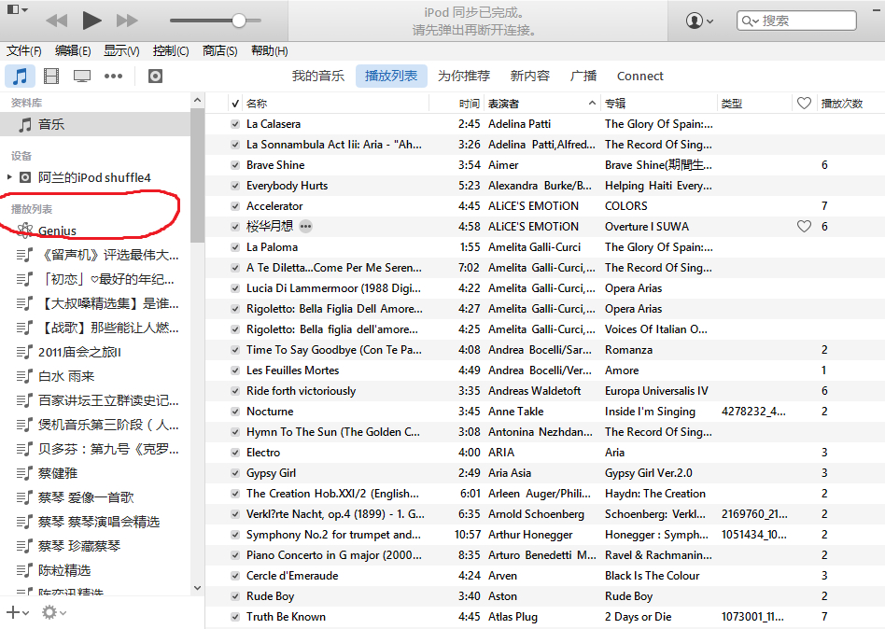The width and height of the screenshot is (885, 629).
Task: Open playlist 陈粒精选
Action: (x=63, y=570)
